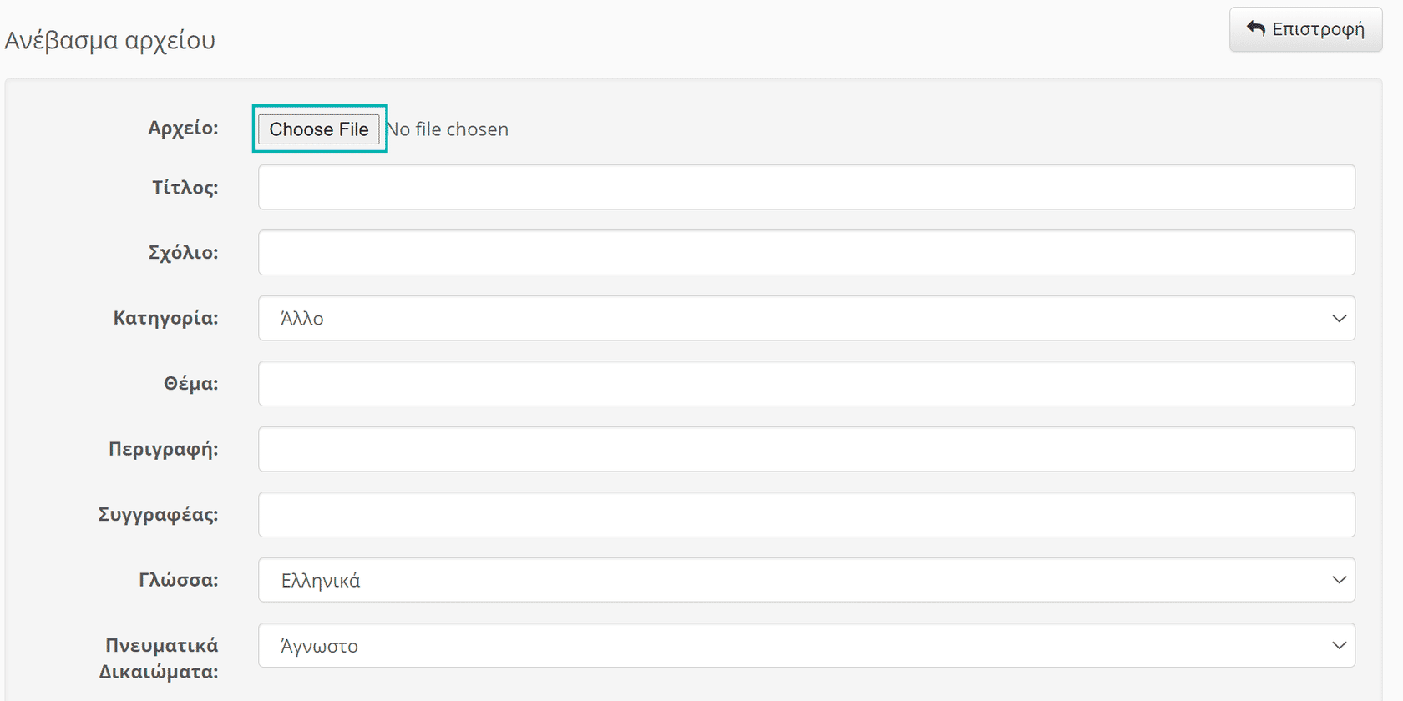Screen dimensions: 1403x701
Task: Focus the Σχόλιο text input field
Action: tap(806, 253)
